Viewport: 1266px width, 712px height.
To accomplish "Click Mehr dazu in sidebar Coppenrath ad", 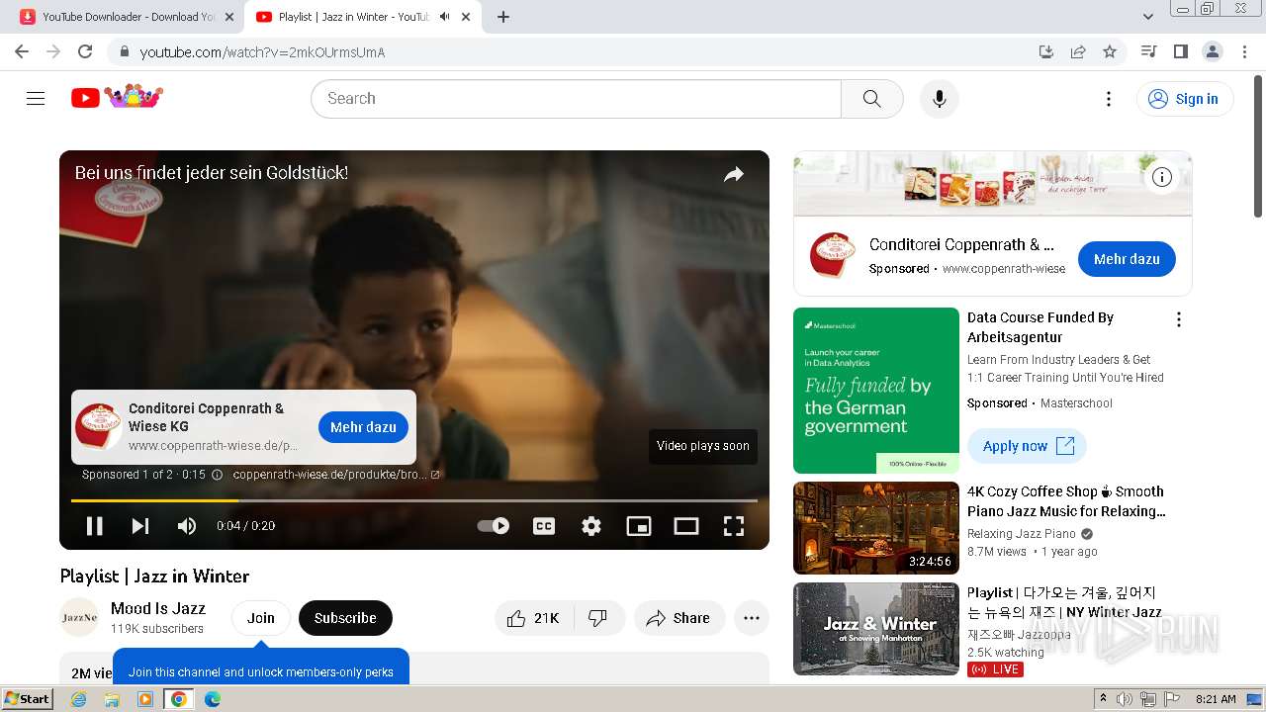I will point(1127,259).
